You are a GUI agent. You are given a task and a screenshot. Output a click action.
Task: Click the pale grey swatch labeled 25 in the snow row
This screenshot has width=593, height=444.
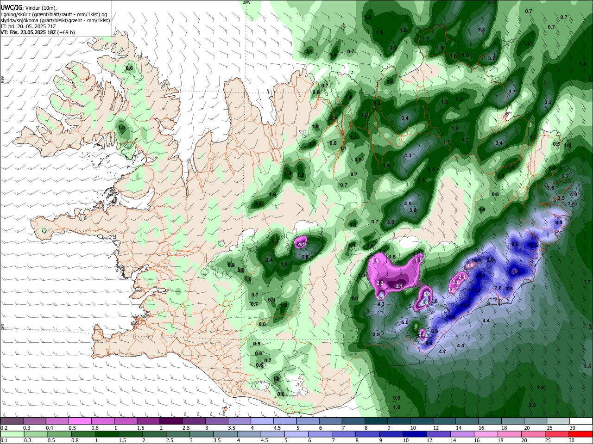[558, 421]
